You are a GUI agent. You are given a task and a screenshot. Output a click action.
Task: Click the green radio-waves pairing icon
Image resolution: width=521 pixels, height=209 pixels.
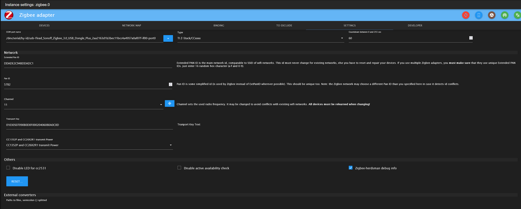coord(505,15)
